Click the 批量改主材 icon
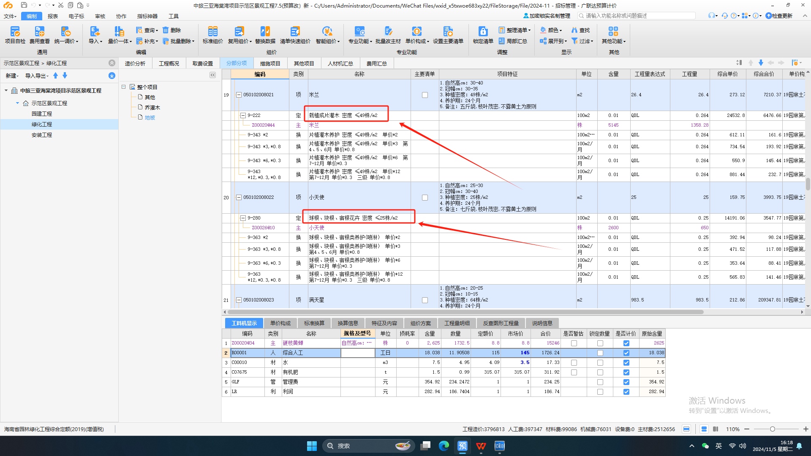Screen dimensions: 811x456 pos(388,35)
